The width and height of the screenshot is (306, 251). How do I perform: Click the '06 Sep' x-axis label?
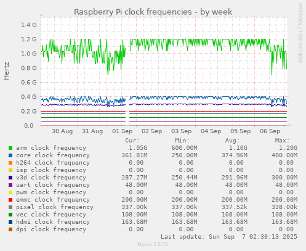[270, 131]
